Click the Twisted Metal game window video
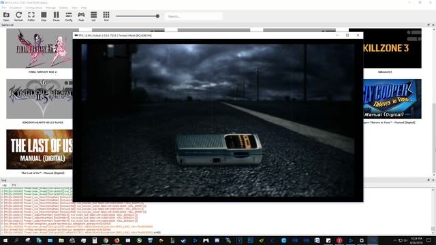Screen dimensions: 436x245 tap(218, 120)
